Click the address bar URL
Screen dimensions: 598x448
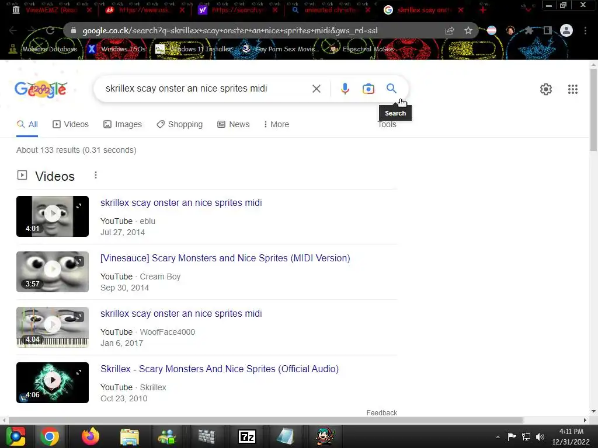tap(230, 30)
